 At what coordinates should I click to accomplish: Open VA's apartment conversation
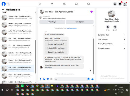[x=17, y=47]
